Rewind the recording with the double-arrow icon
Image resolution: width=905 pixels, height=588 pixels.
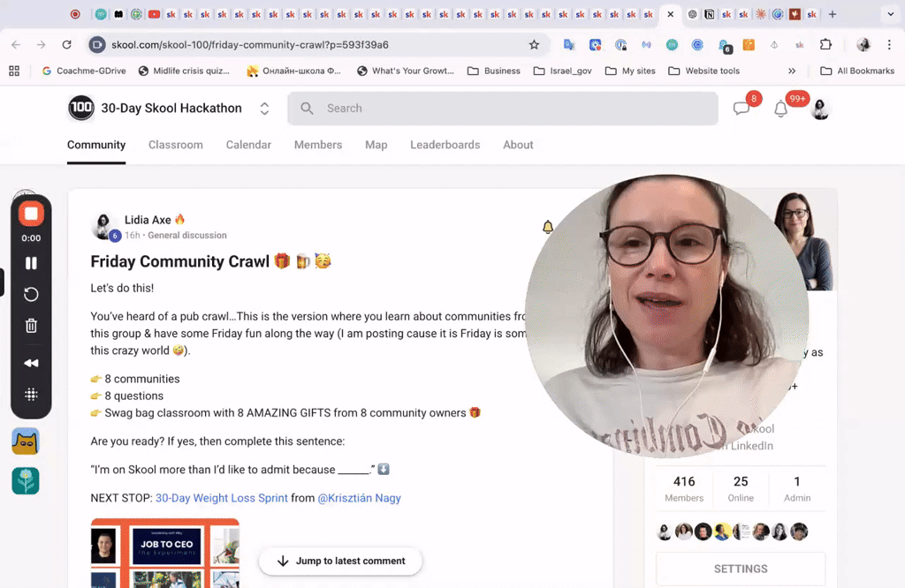(x=31, y=362)
